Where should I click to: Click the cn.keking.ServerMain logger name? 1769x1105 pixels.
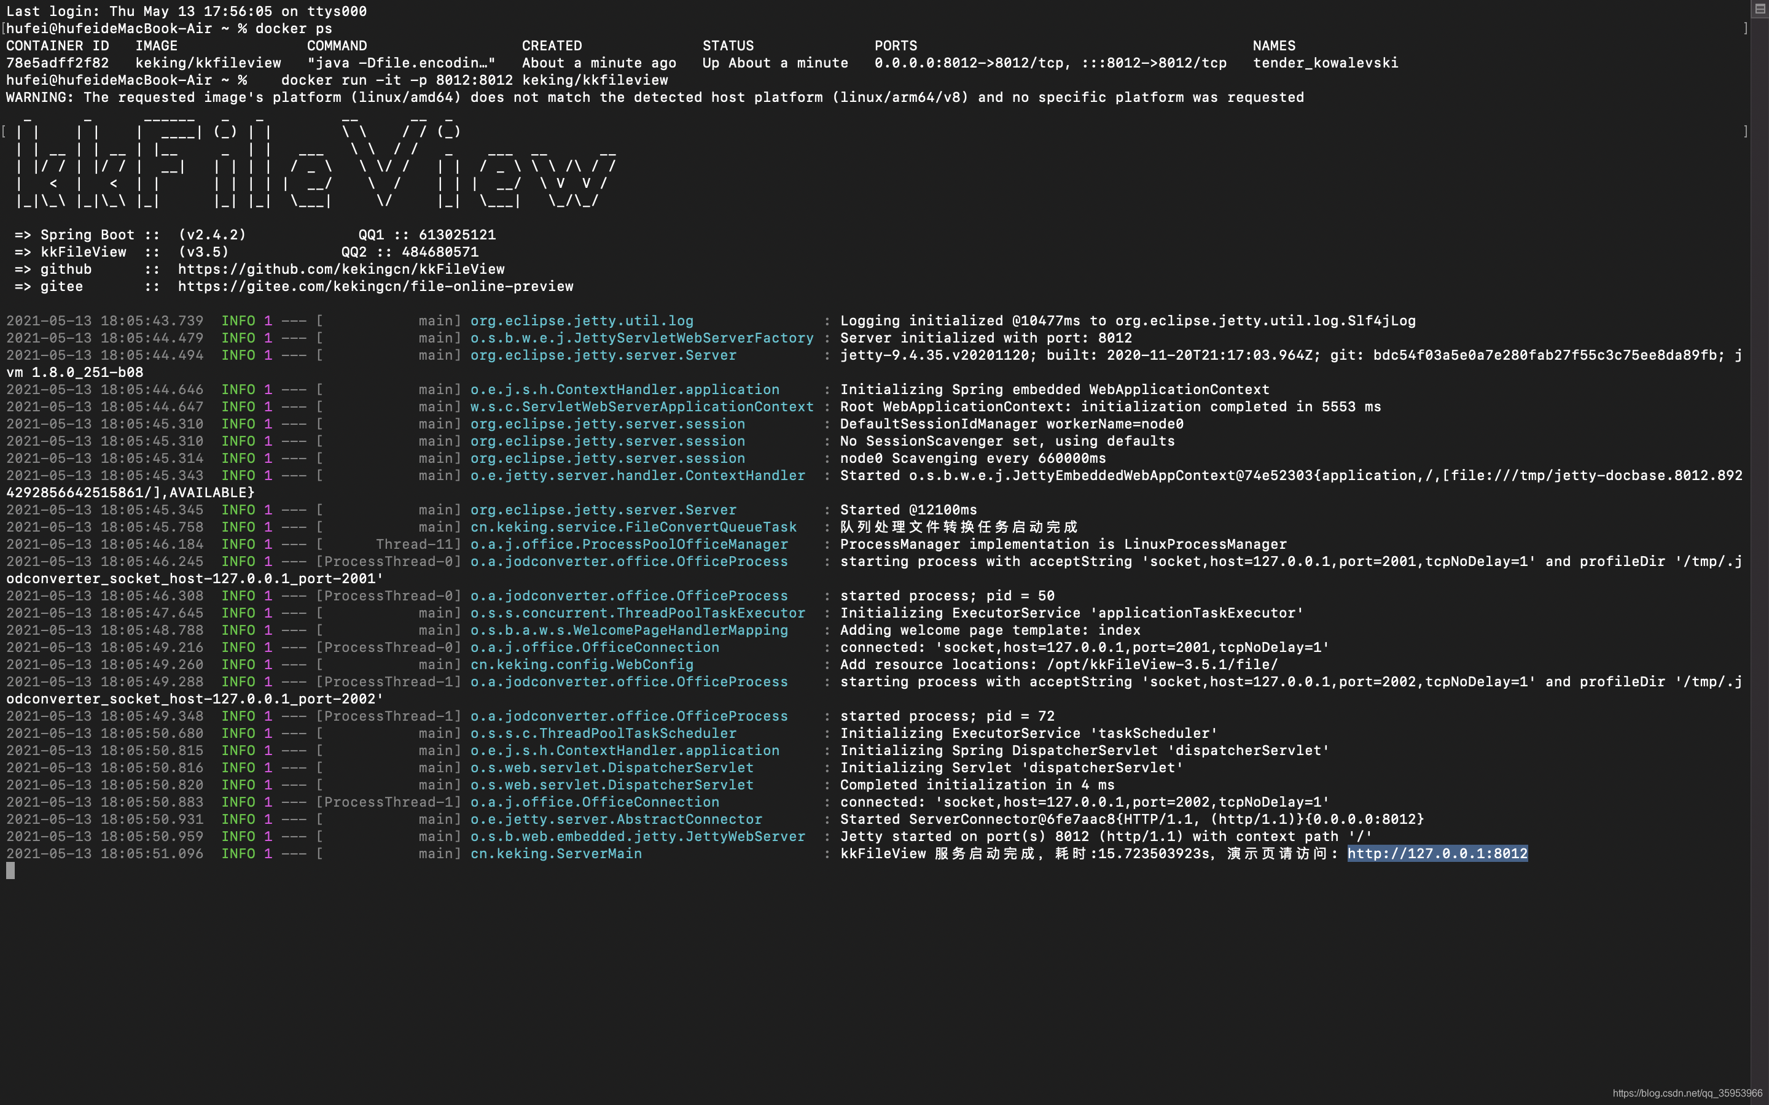(x=555, y=853)
